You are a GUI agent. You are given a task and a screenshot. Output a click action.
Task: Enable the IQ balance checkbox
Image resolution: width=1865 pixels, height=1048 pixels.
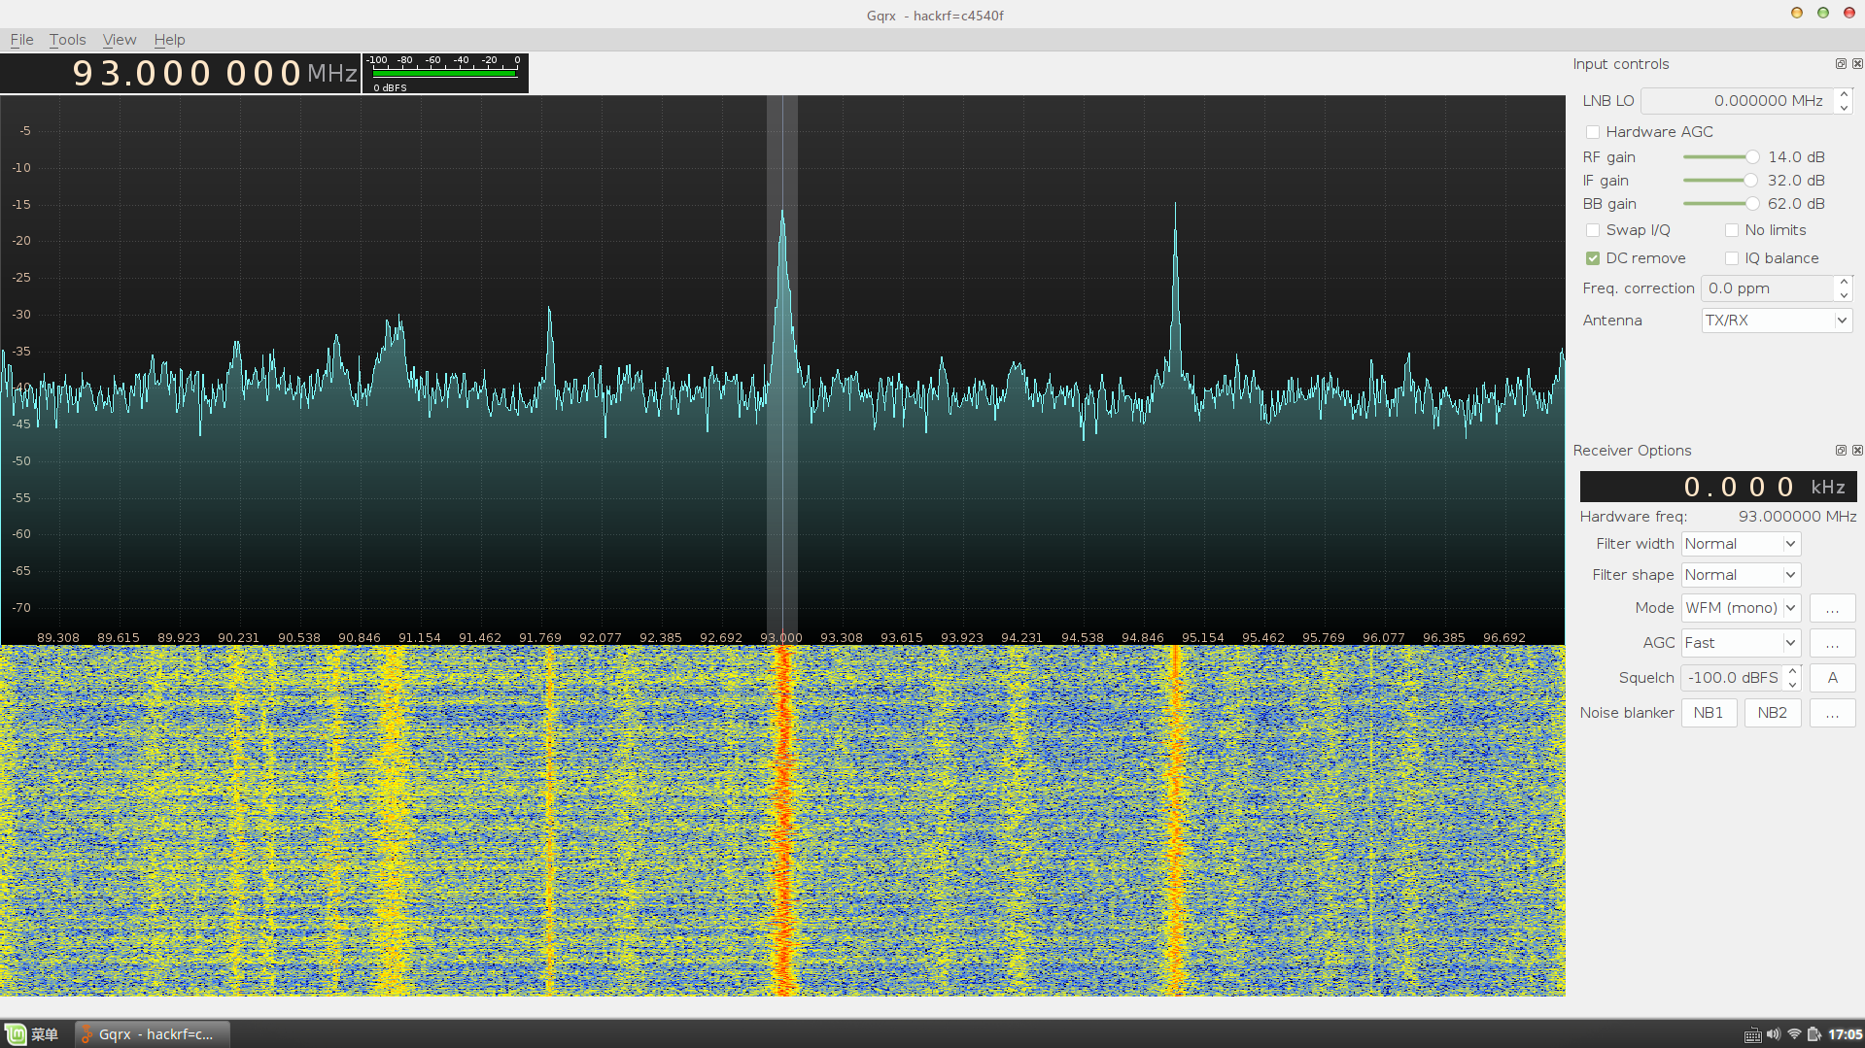[x=1731, y=258]
